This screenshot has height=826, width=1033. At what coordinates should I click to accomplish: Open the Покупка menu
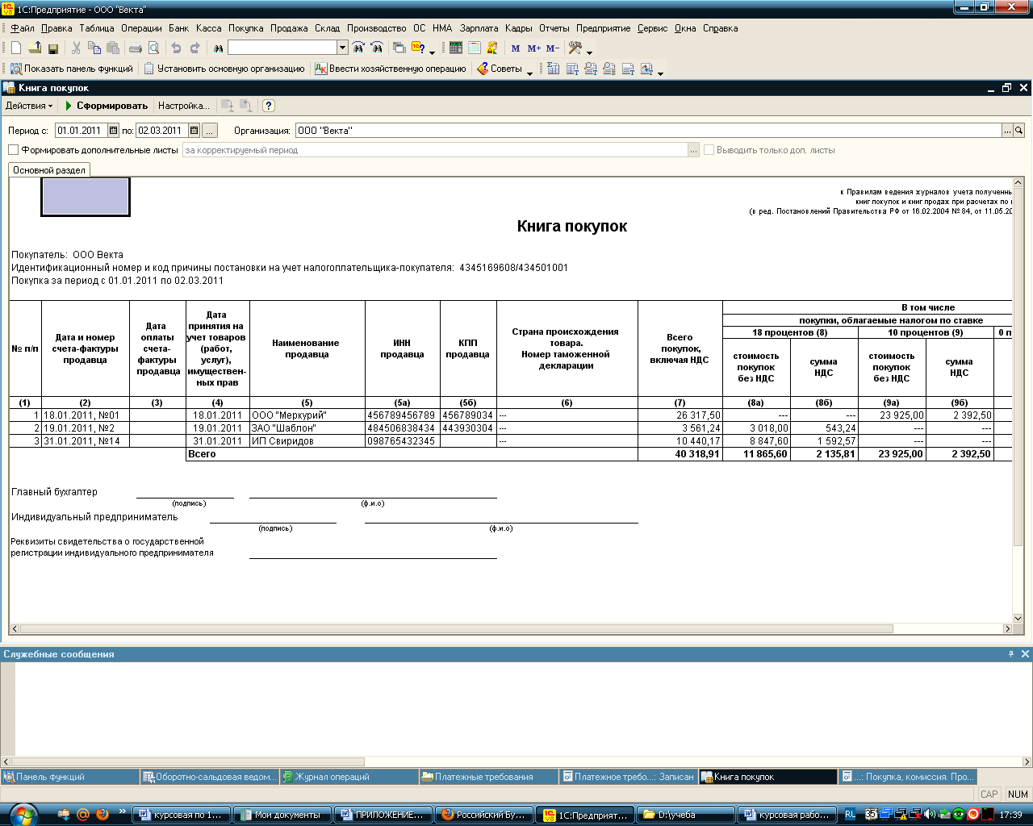point(245,28)
